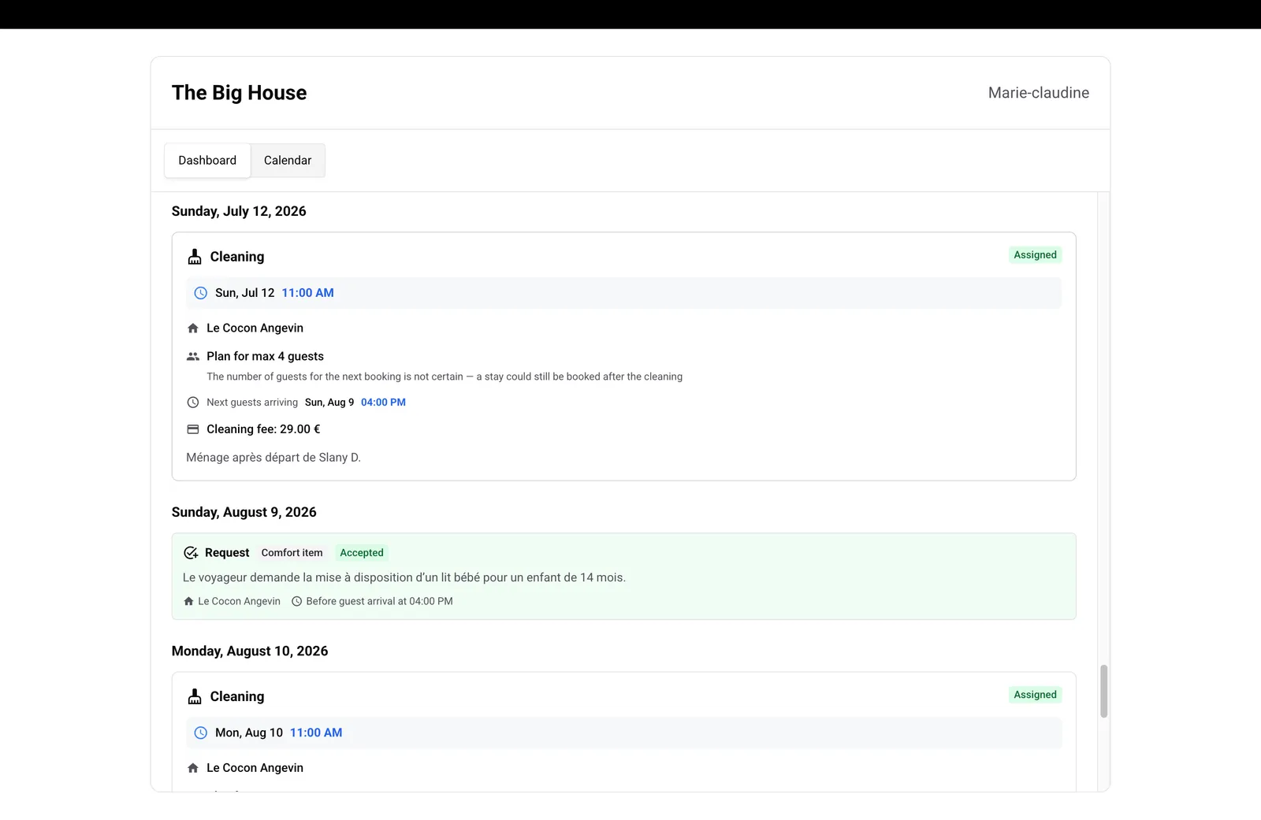This screenshot has height=820, width=1261.
Task: Click the card icon beside Cleaning fee
Action: [x=193, y=429]
